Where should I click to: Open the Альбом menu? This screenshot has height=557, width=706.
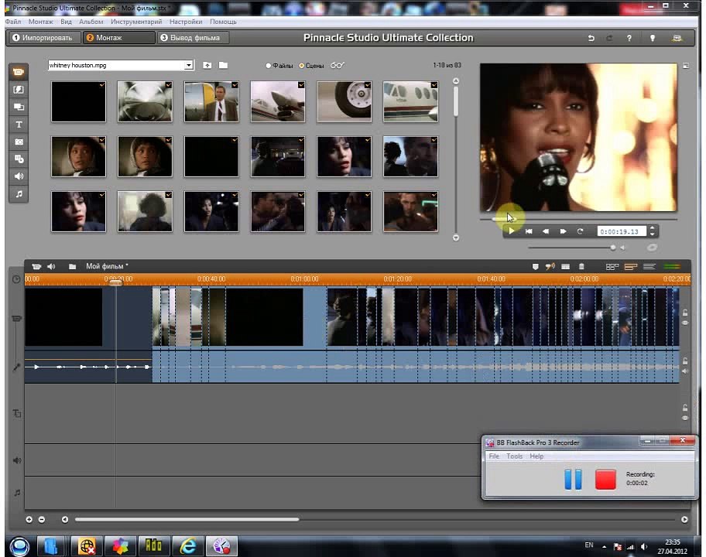(x=91, y=22)
